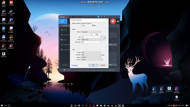Click the Help link in format settings dialog
The width and height of the screenshot is (190, 107).
pyautogui.click(x=75, y=65)
